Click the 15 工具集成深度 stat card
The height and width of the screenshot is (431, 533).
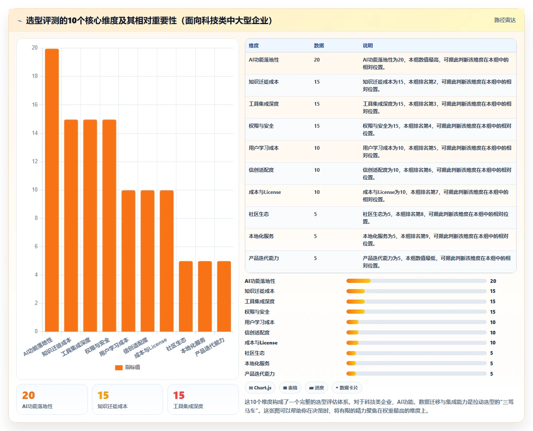[203, 399]
